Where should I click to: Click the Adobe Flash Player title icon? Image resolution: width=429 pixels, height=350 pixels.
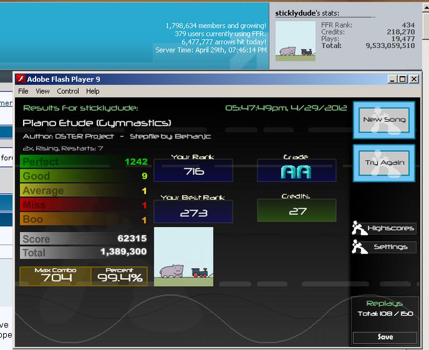[21, 79]
